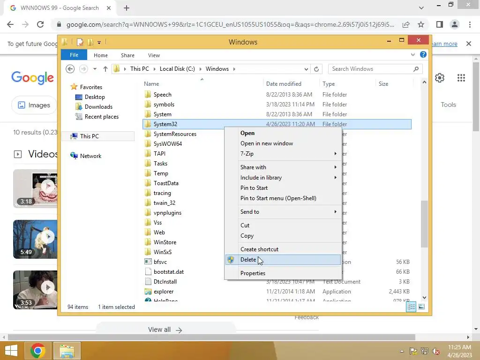Switch to details view icon in status bar
The width and height of the screenshot is (480, 360).
coord(411,307)
